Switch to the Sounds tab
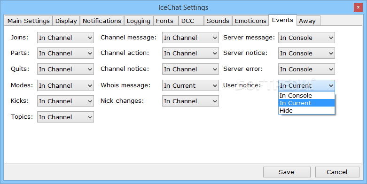Viewport: 367px width, 184px height. tap(218, 21)
